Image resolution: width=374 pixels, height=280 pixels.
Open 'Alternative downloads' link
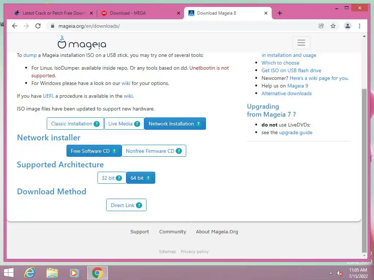click(x=286, y=93)
